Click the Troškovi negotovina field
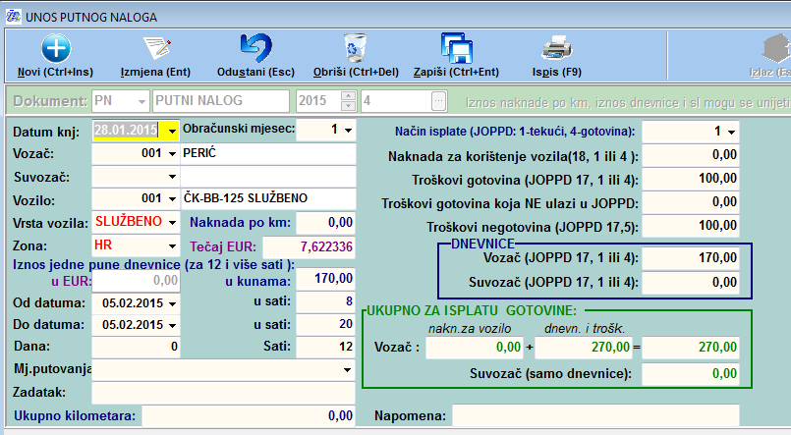This screenshot has width=791, height=435. click(x=690, y=226)
